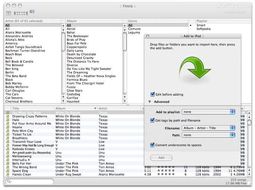Click the search magnifier icon

pyautogui.click(x=9, y=181)
